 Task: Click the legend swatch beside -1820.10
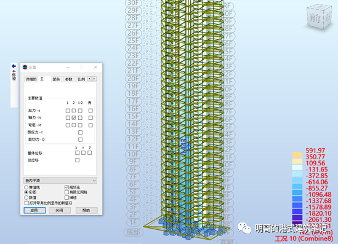click(x=297, y=211)
